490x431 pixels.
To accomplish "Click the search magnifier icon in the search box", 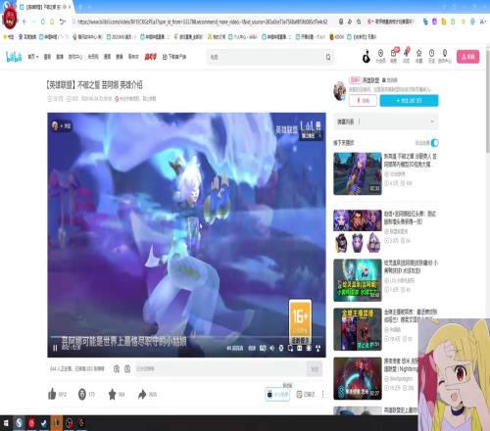I will point(328,57).
